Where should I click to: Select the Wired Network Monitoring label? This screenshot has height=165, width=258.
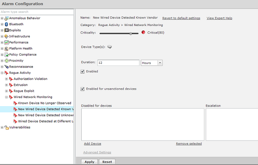(33, 97)
